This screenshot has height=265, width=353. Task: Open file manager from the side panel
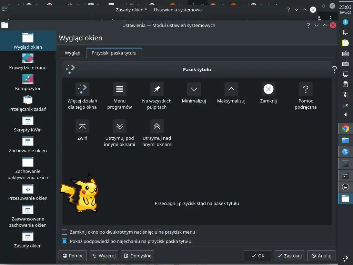click(345, 140)
